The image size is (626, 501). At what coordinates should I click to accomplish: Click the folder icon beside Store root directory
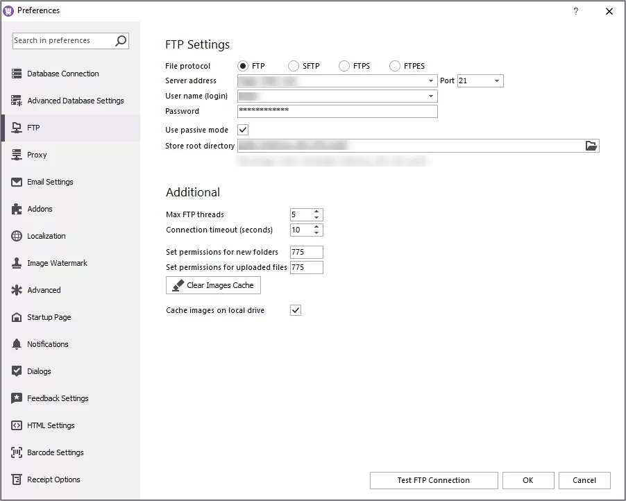591,146
